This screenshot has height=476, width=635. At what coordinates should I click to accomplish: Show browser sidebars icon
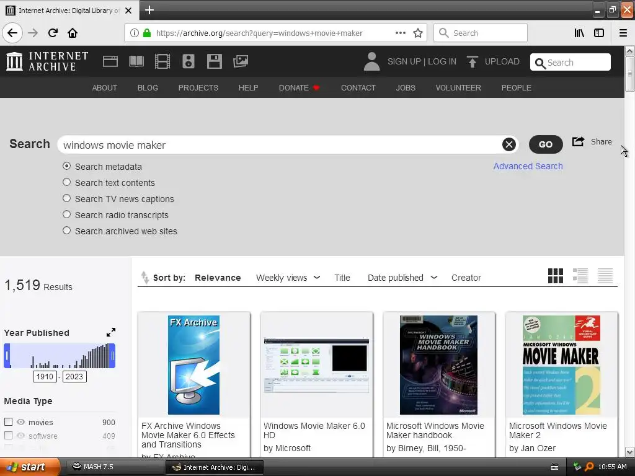[599, 33]
